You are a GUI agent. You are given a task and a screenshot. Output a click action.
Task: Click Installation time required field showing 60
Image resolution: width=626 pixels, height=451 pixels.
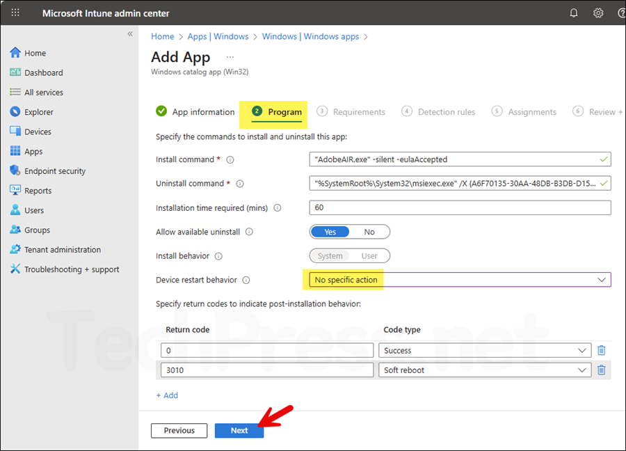click(x=460, y=207)
